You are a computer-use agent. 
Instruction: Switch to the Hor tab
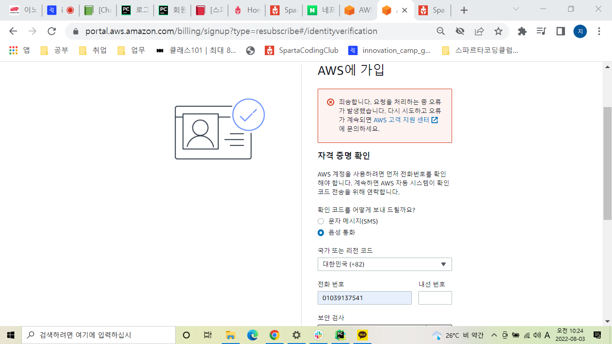(246, 10)
